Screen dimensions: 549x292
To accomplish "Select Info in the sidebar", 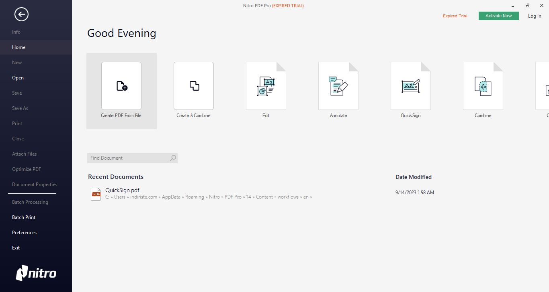I will click(x=16, y=32).
